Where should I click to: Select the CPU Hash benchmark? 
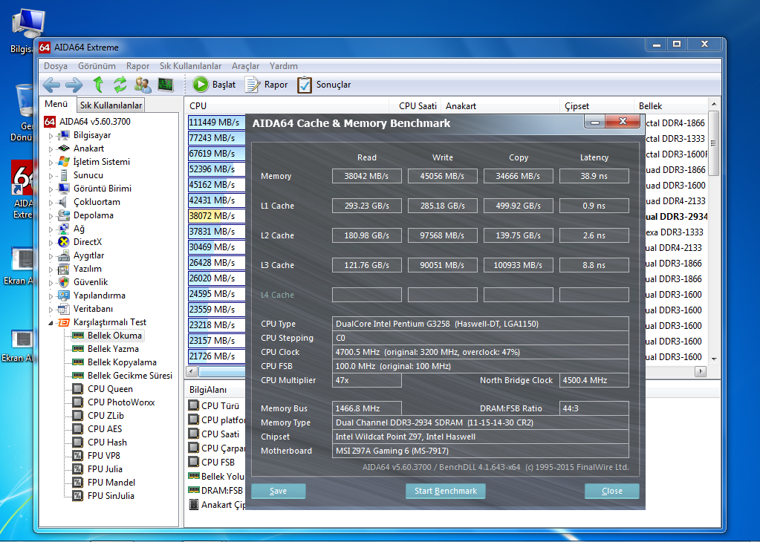(107, 443)
